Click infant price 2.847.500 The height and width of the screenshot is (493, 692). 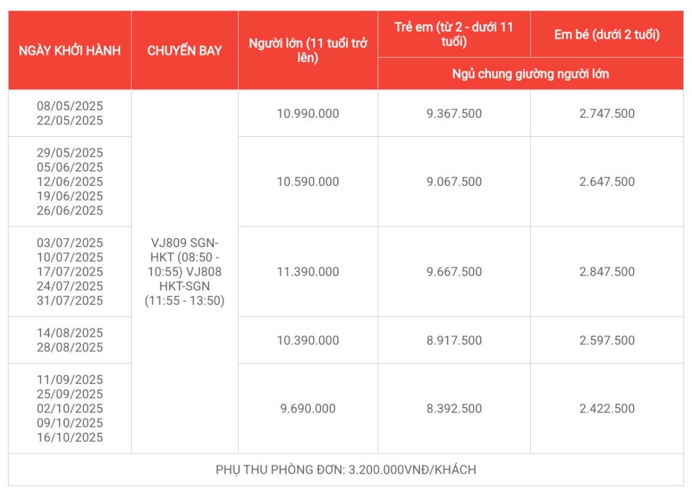(x=607, y=272)
